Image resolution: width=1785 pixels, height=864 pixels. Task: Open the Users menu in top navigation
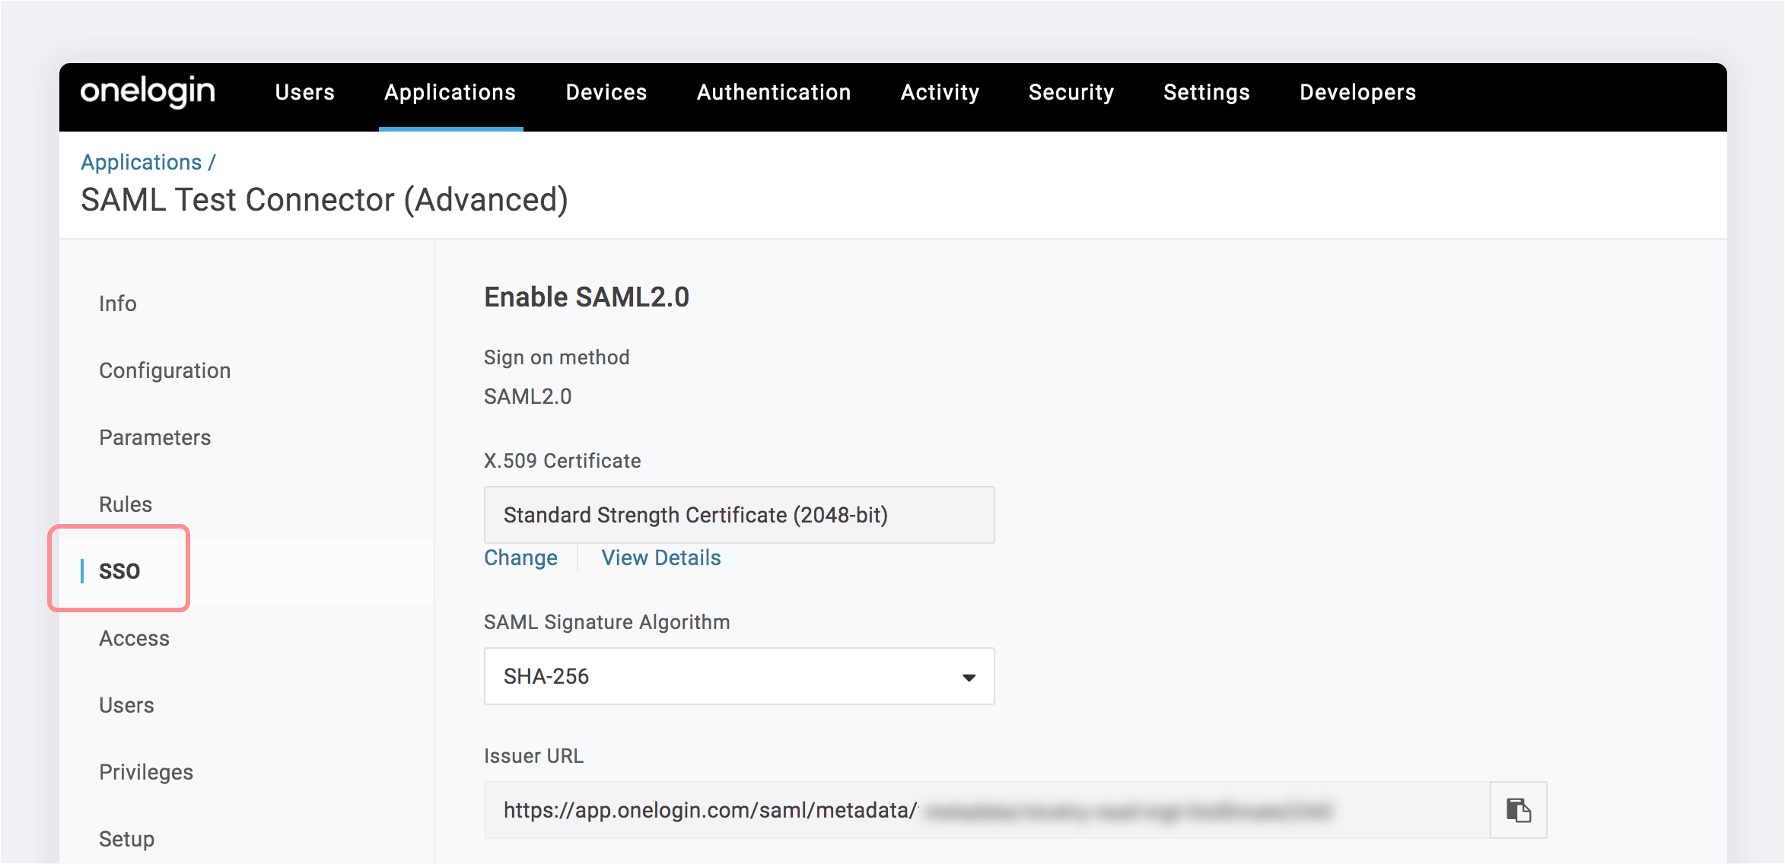304,92
